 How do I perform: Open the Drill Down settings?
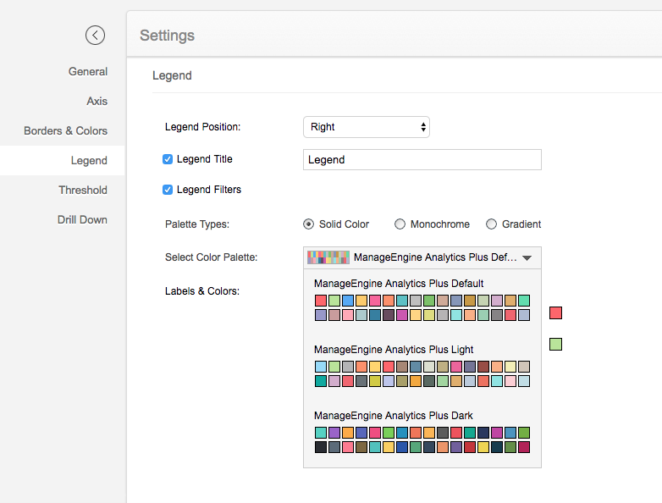tap(82, 220)
